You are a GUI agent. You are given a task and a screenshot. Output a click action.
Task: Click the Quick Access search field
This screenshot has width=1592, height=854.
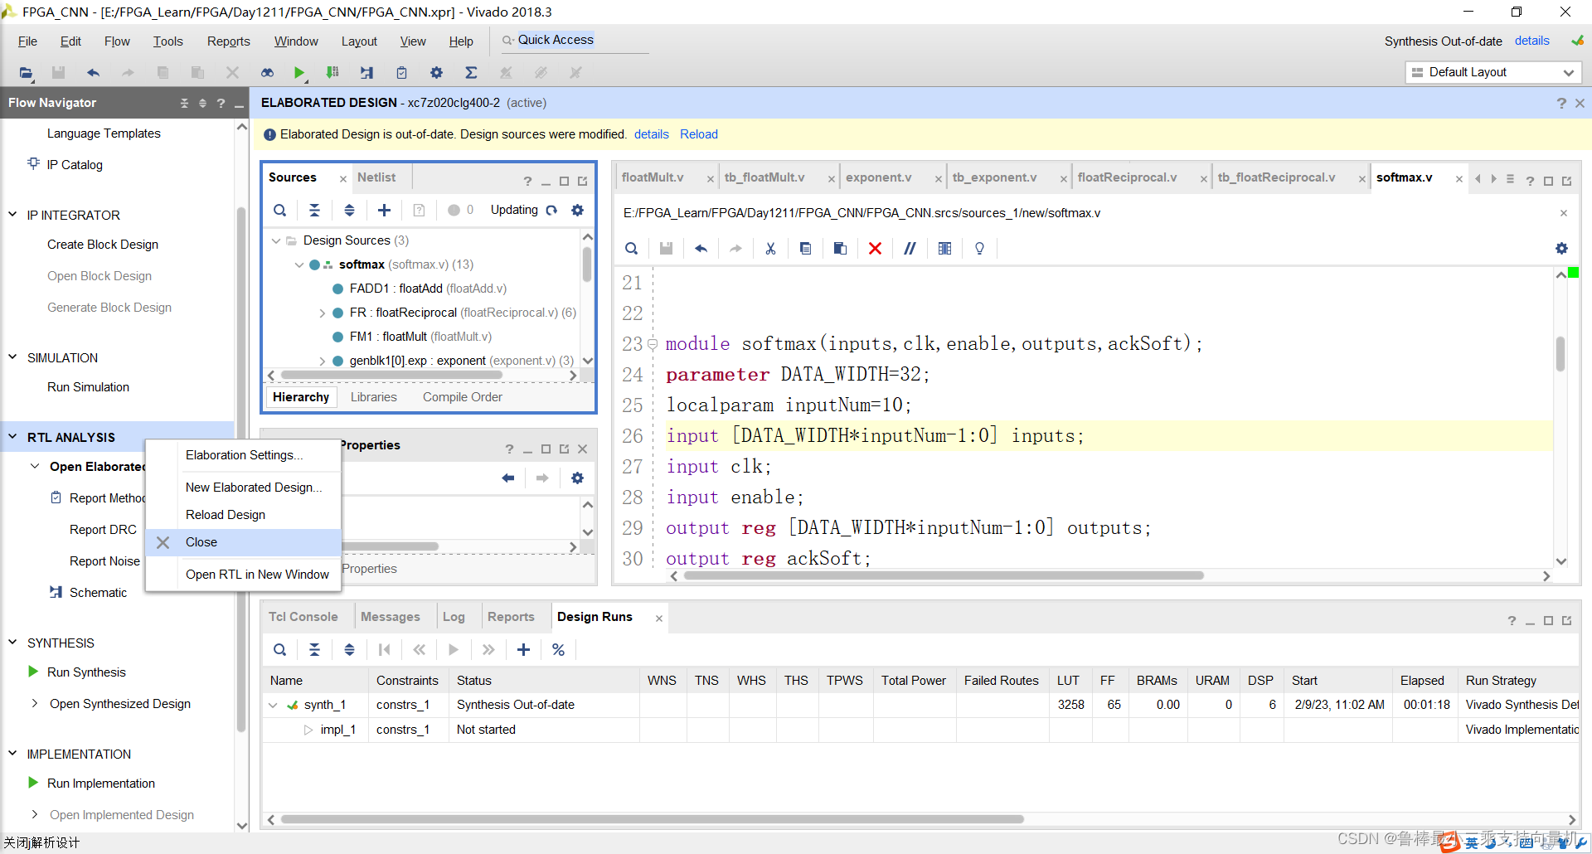[574, 41]
